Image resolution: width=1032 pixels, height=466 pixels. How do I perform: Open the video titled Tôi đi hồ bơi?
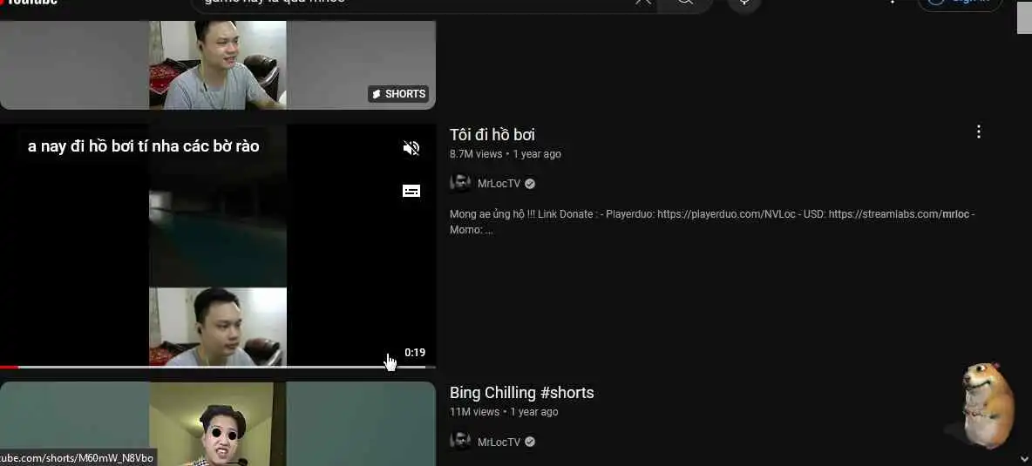(492, 135)
